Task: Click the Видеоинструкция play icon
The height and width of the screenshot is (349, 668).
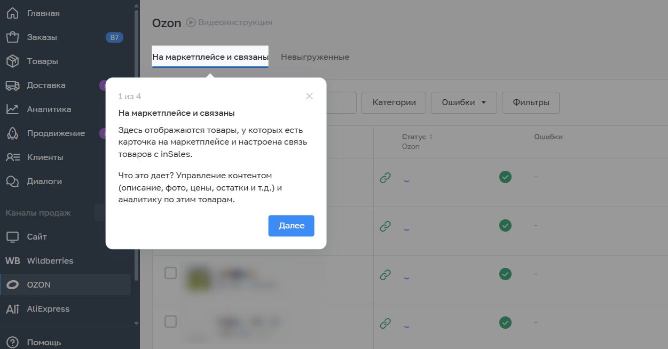Action: click(x=191, y=22)
